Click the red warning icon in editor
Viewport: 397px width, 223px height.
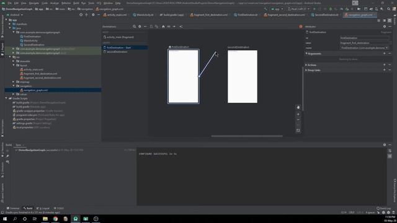[x=301, y=27]
